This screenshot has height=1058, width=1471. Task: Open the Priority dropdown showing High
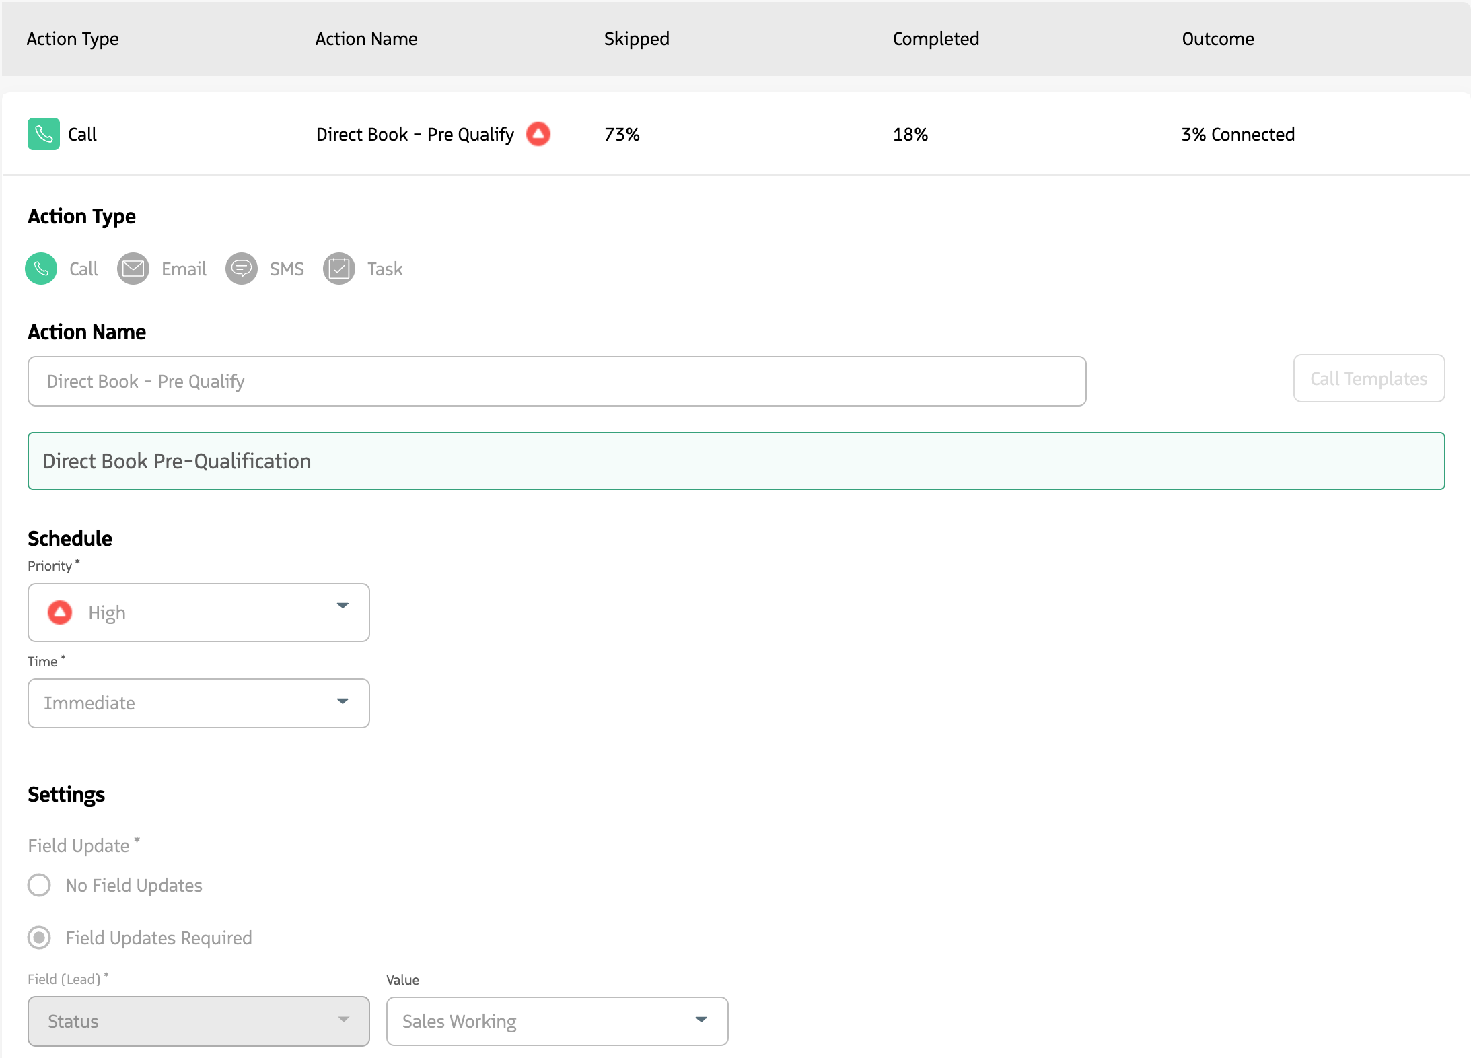[199, 612]
